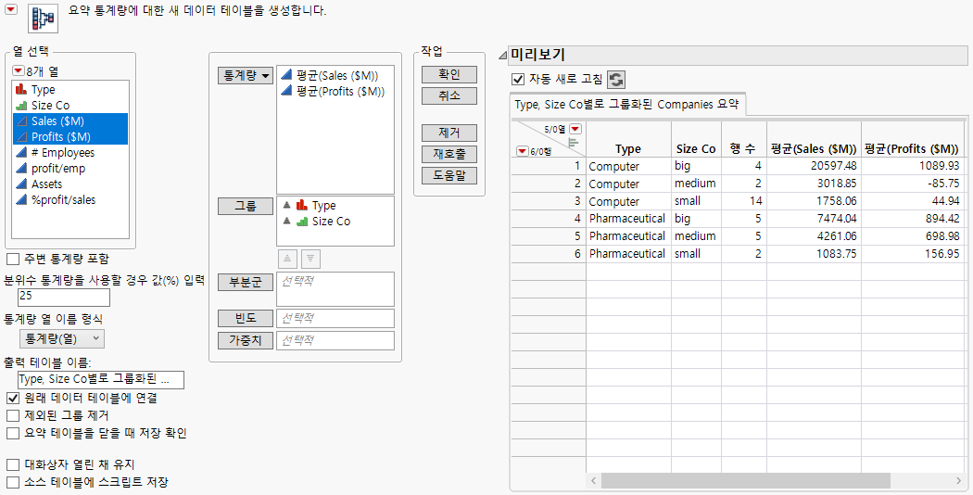Open the red triangle menu beside 6/0행

pos(523,151)
